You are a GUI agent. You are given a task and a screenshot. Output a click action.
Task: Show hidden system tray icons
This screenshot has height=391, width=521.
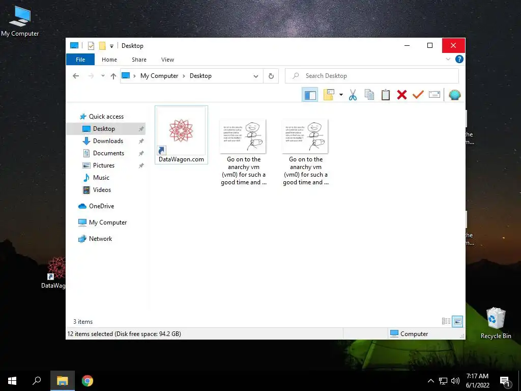[430, 381]
